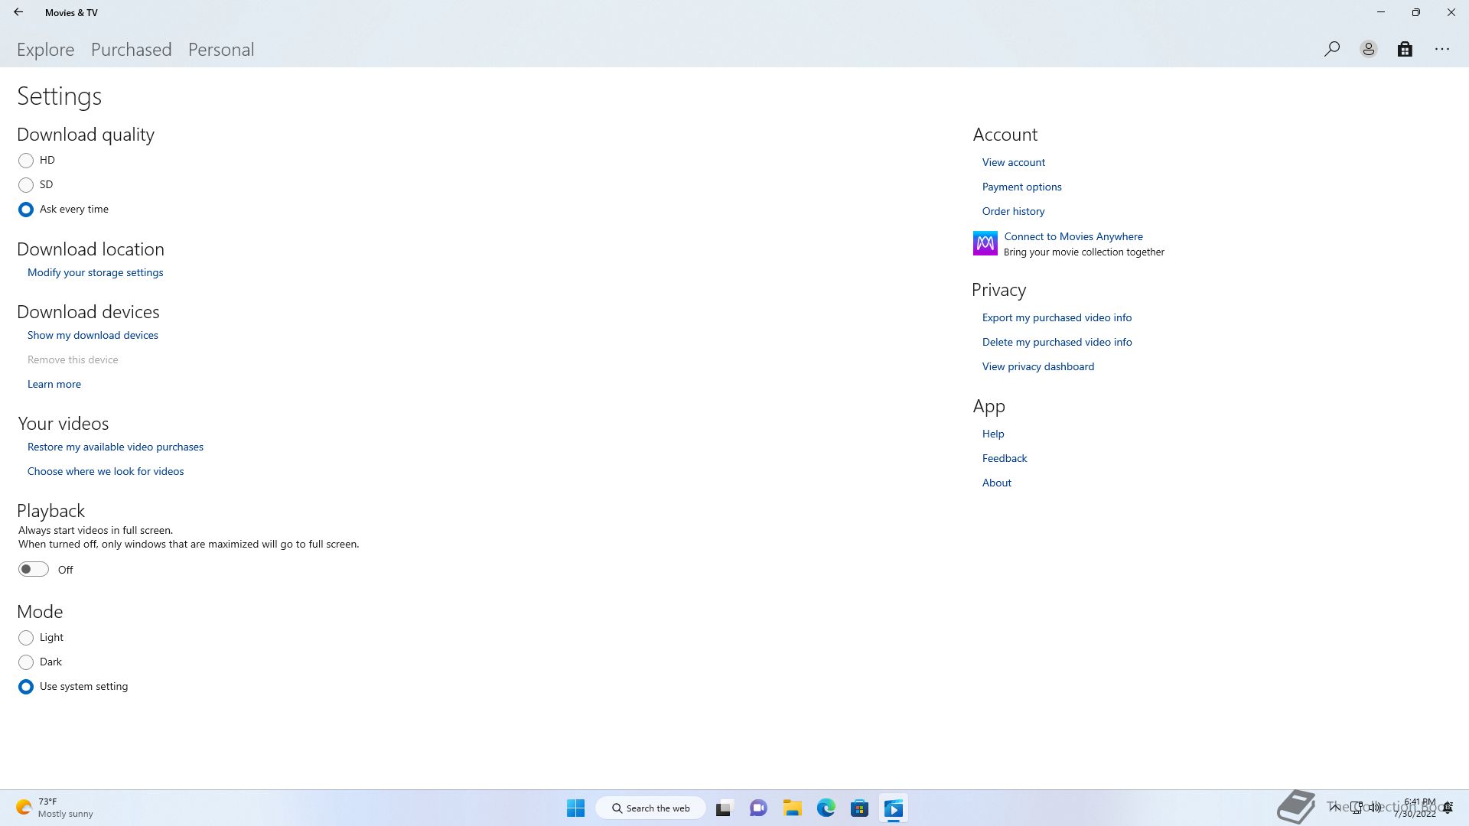Open File Explorer on taskbar
The height and width of the screenshot is (826, 1469).
[x=792, y=808]
